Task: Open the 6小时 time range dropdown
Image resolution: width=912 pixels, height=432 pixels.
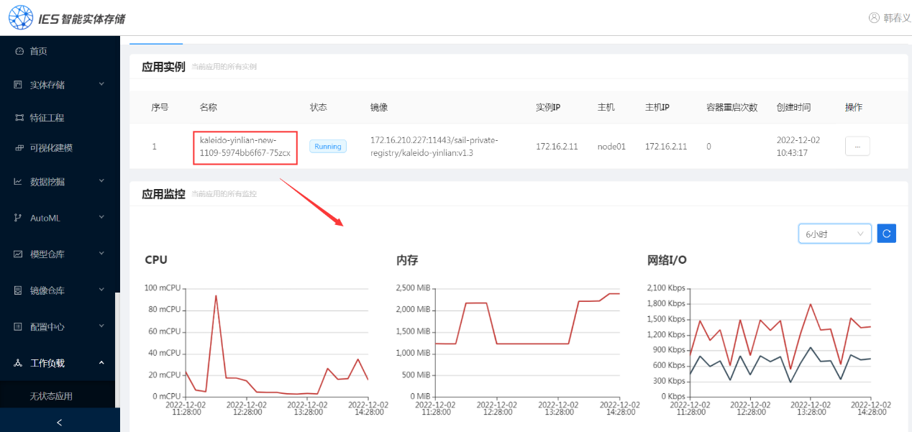Action: [x=834, y=234]
